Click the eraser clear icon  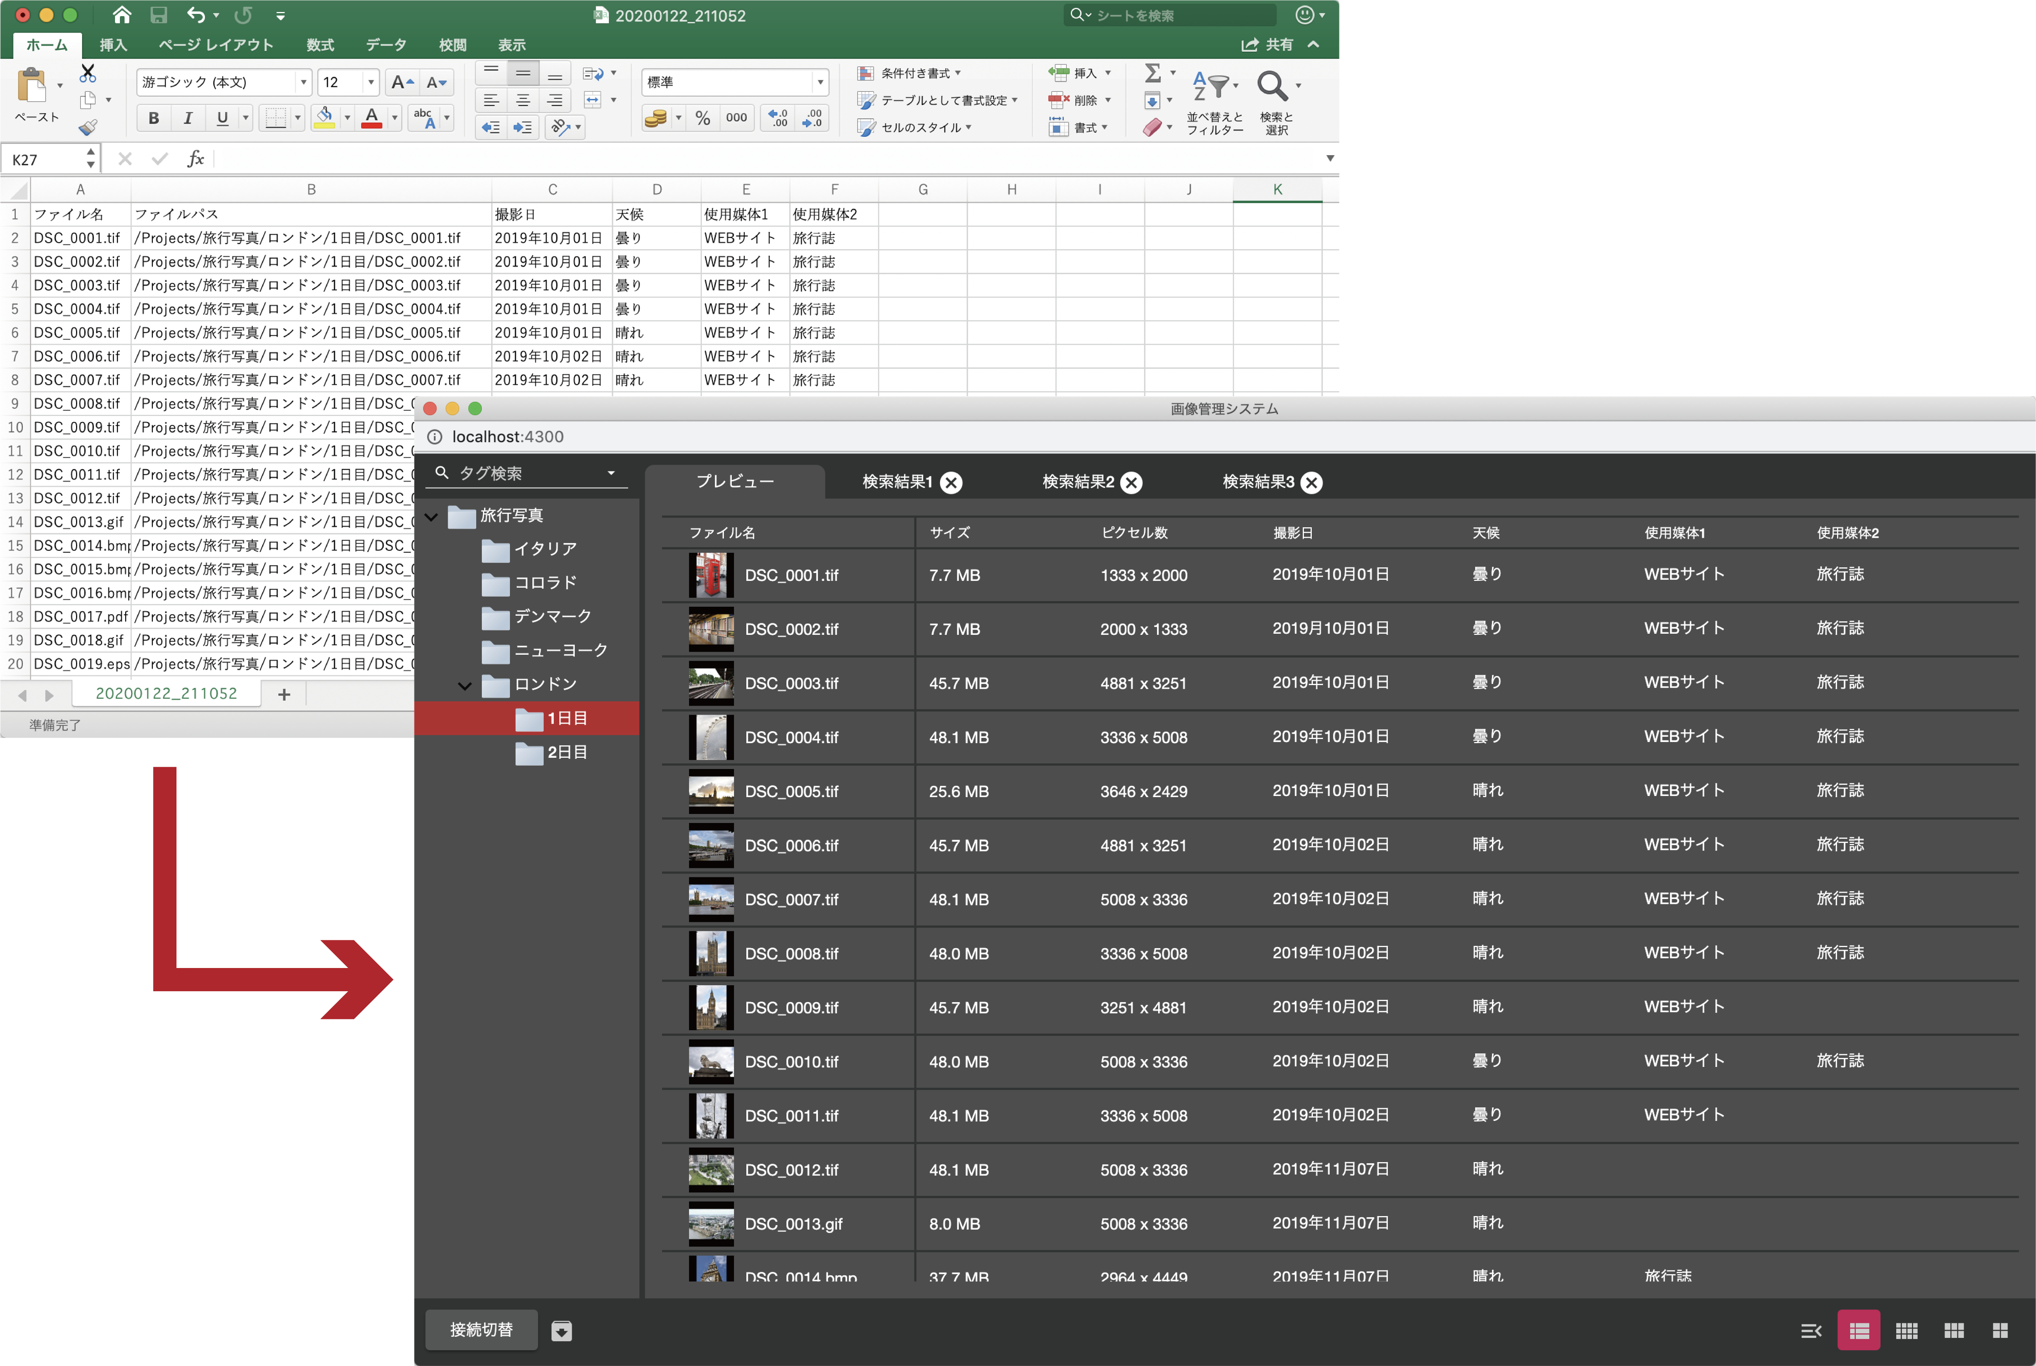1152,128
